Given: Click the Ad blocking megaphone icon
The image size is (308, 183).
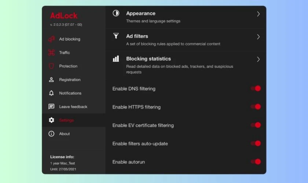Looking at the screenshot, I should [51, 39].
